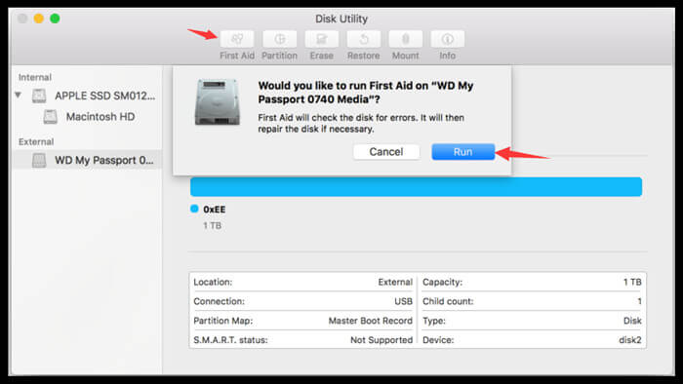The width and height of the screenshot is (683, 384).
Task: Click the blue 0xEE partition usage bar
Action: [x=416, y=186]
